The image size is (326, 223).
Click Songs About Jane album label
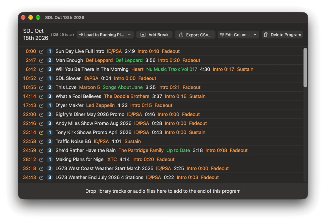[123, 87]
